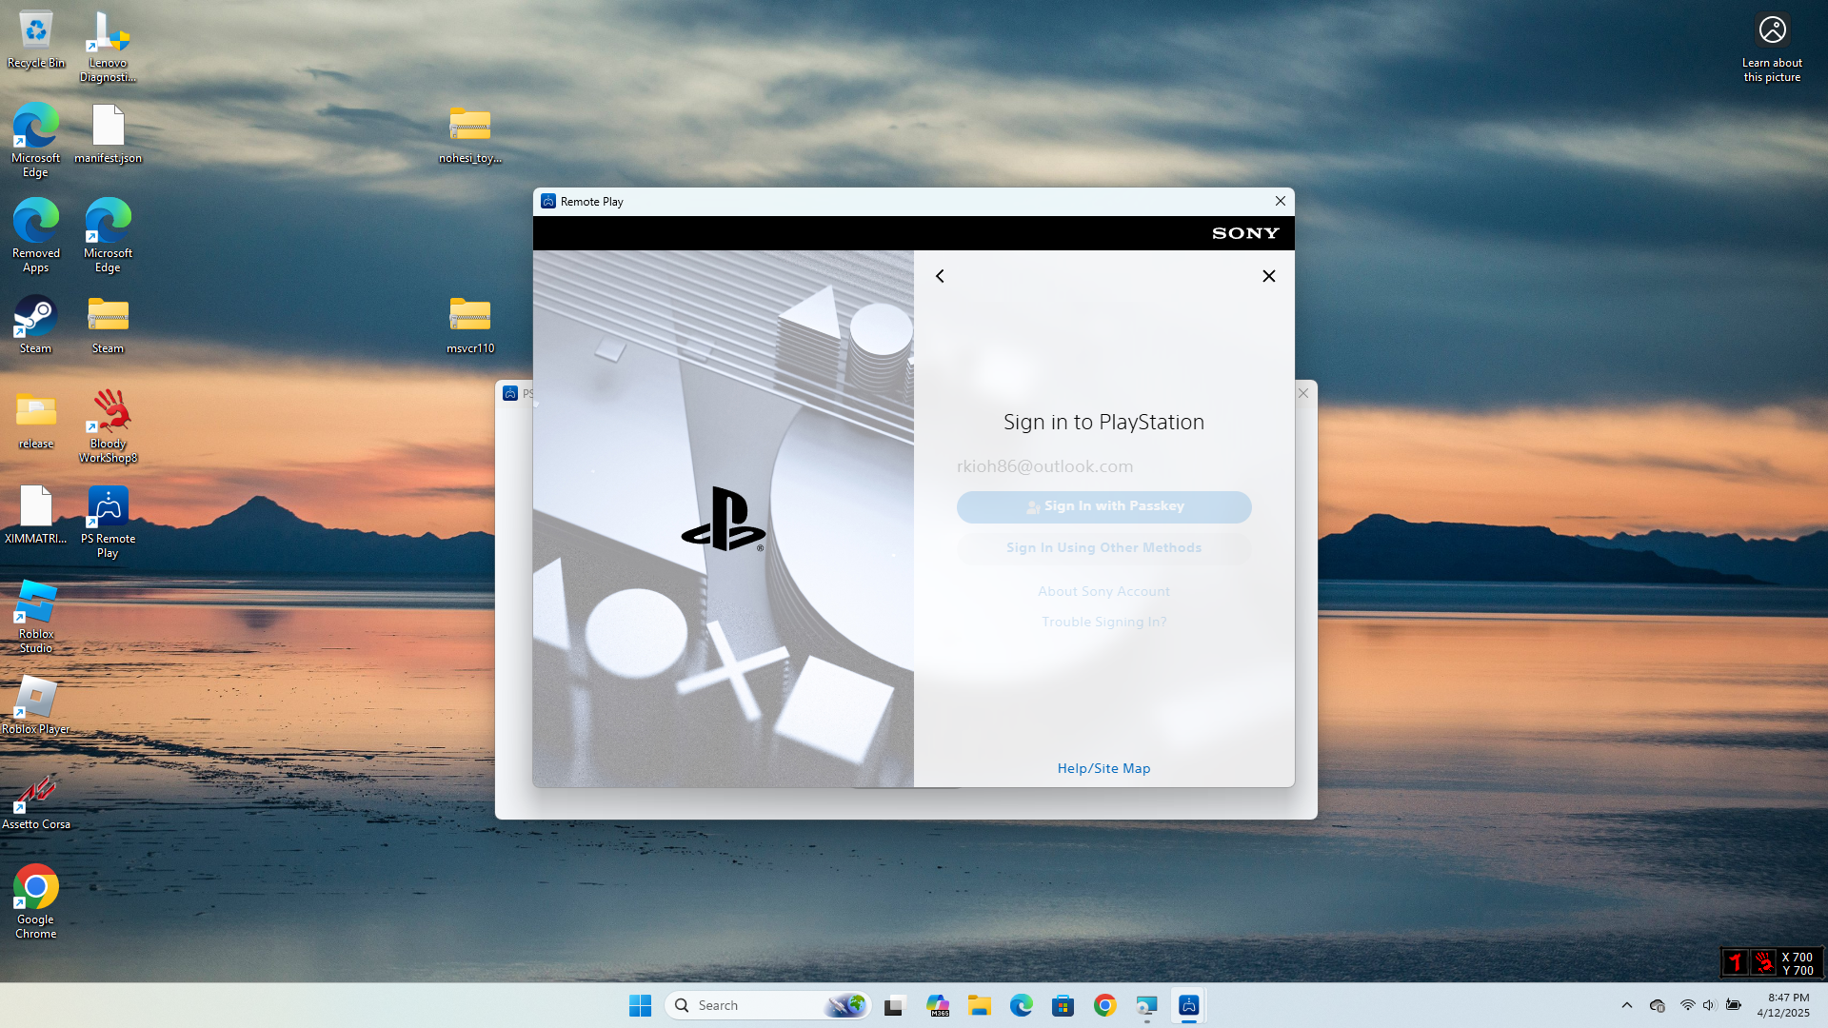The image size is (1828, 1028).
Task: Select the Roblox Studio desktop shortcut
Action: (x=36, y=617)
